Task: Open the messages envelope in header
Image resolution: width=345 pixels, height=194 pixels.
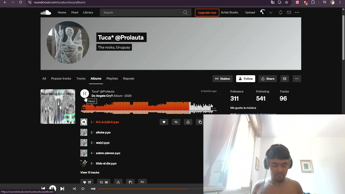Action: (289, 12)
